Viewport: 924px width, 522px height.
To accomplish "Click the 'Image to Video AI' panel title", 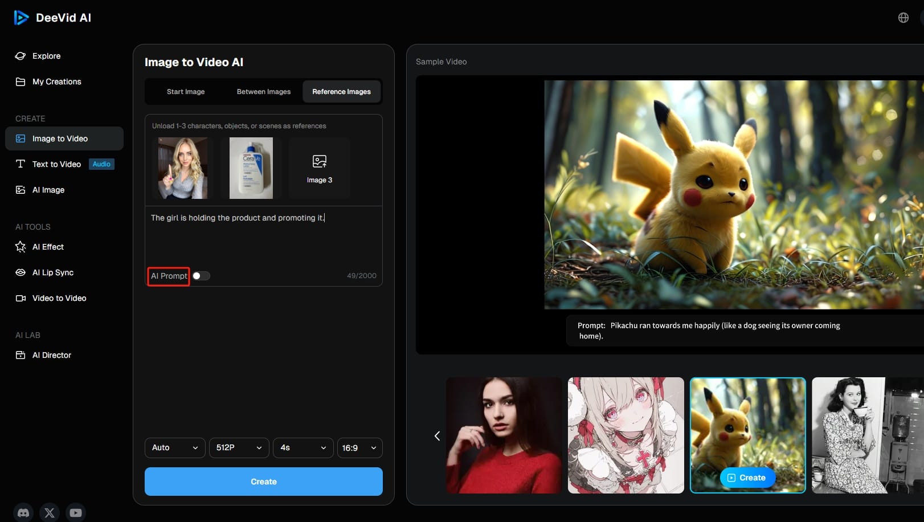I will (194, 62).
